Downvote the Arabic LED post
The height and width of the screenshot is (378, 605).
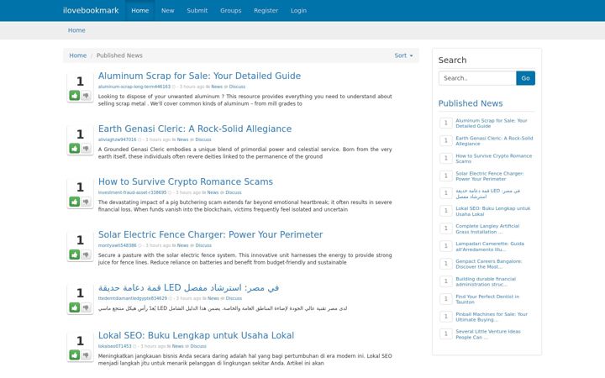tap(86, 307)
